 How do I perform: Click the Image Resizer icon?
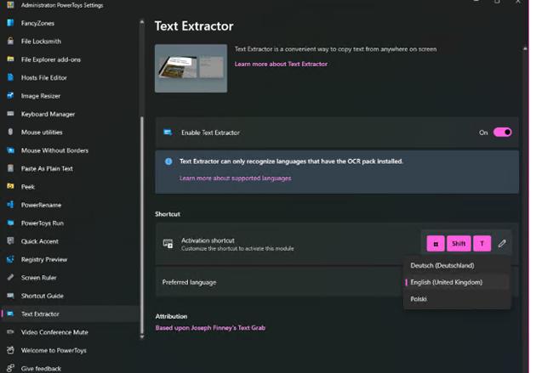(10, 96)
